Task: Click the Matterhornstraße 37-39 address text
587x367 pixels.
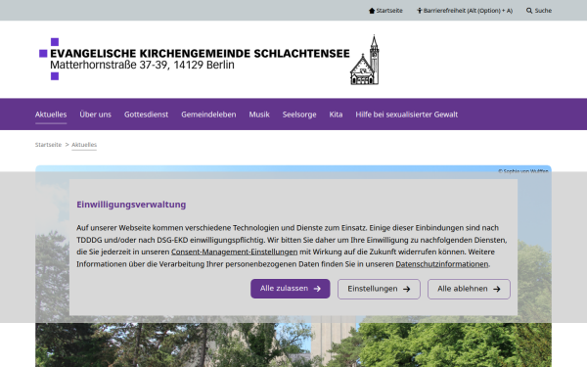Action: [142, 66]
